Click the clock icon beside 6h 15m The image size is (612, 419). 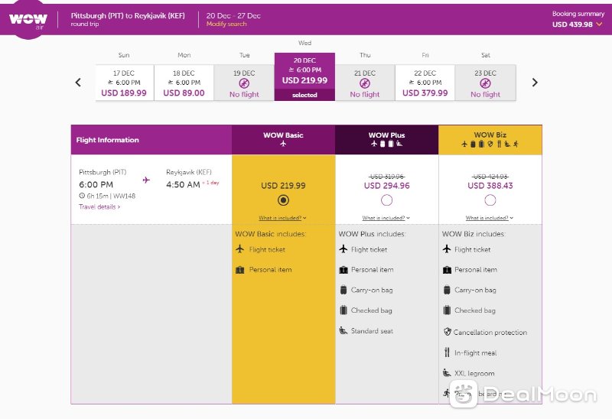[x=82, y=196]
